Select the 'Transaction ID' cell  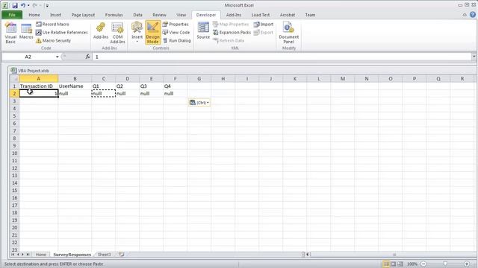[38, 86]
